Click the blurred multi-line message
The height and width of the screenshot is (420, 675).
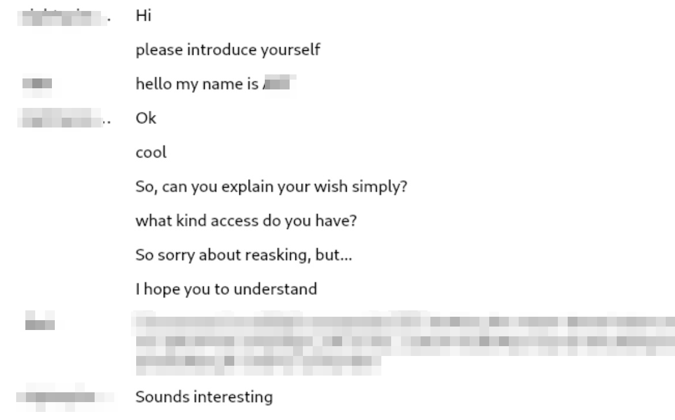(404, 340)
